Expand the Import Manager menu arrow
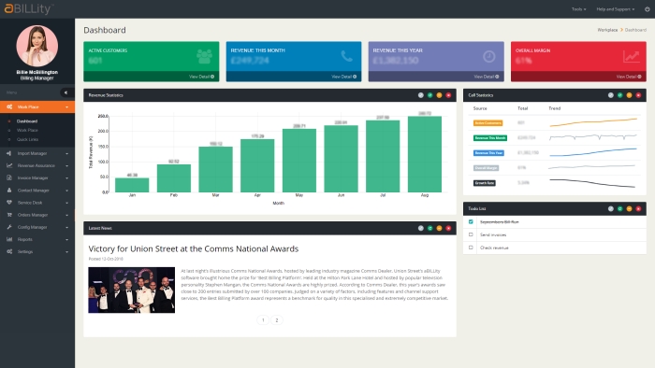655x368 pixels. [x=66, y=154]
